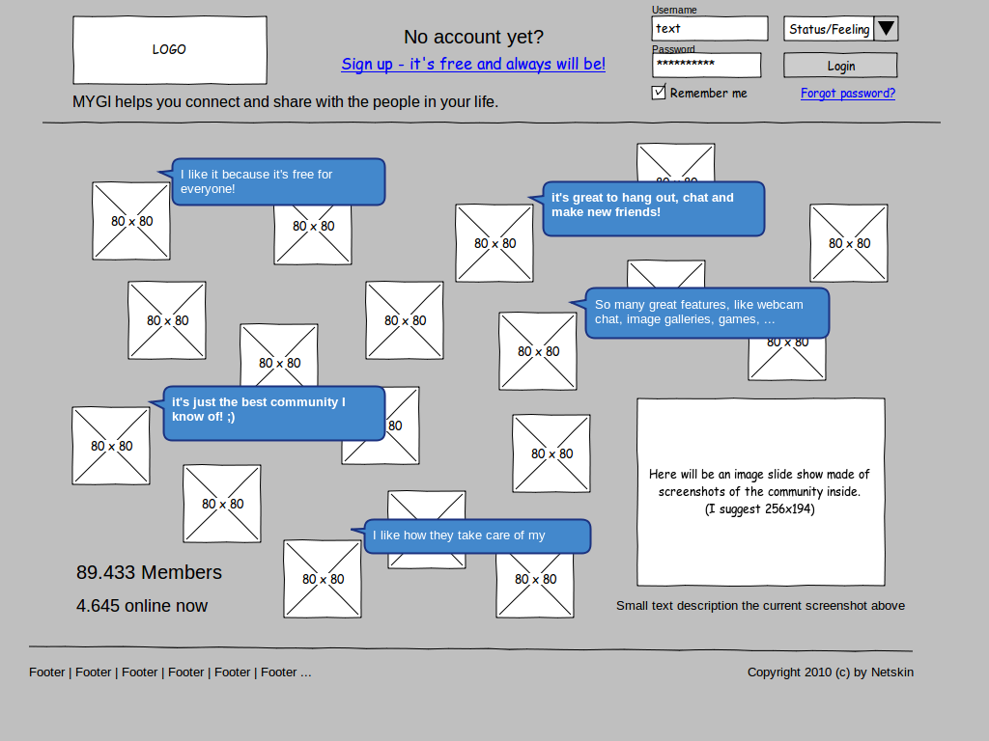This screenshot has width=989, height=741.
Task: Open the image slide show placeholder
Action: coord(760,492)
